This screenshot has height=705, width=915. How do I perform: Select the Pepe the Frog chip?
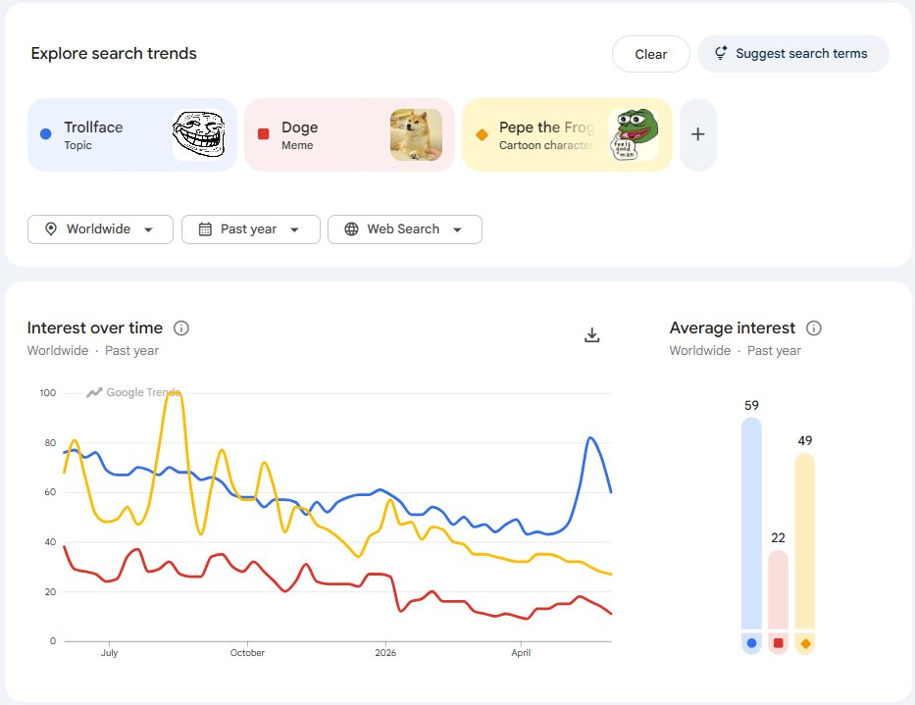(x=567, y=134)
